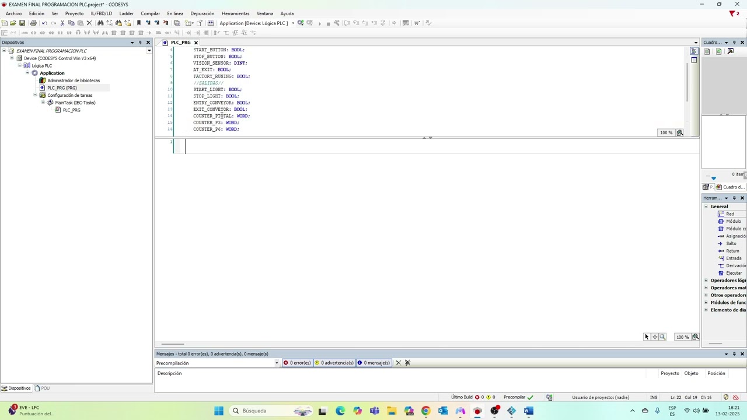This screenshot has width=747, height=420.
Task: Select Administrador de bibliotecas
Action: click(x=74, y=80)
